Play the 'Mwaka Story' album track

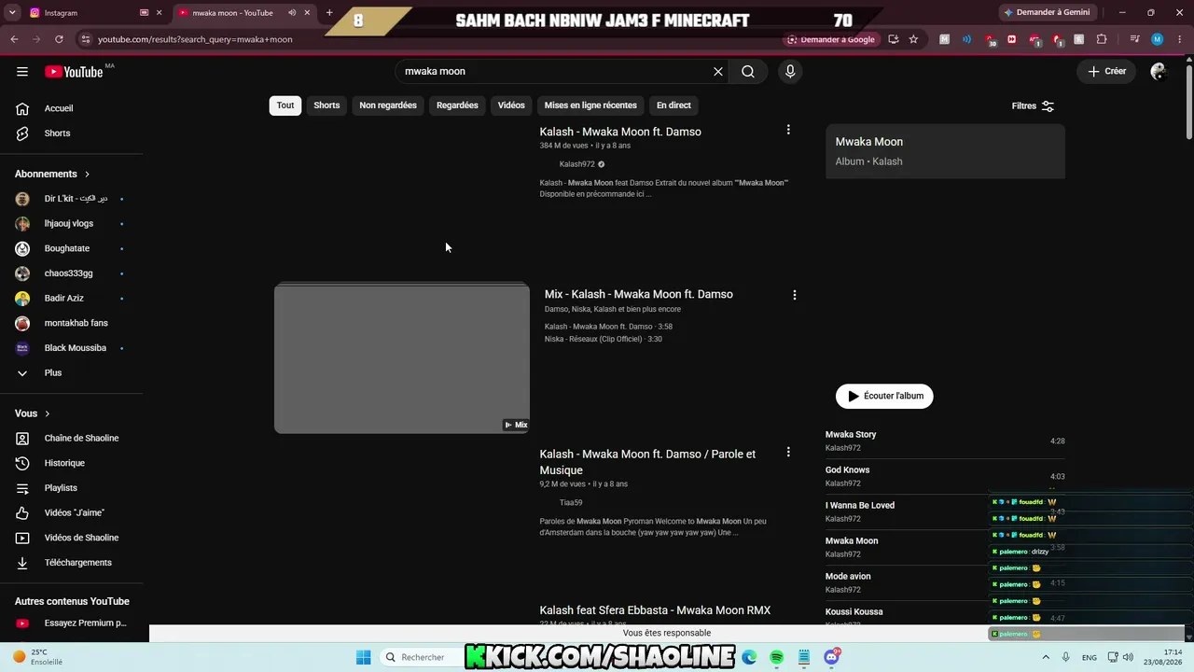click(x=945, y=441)
